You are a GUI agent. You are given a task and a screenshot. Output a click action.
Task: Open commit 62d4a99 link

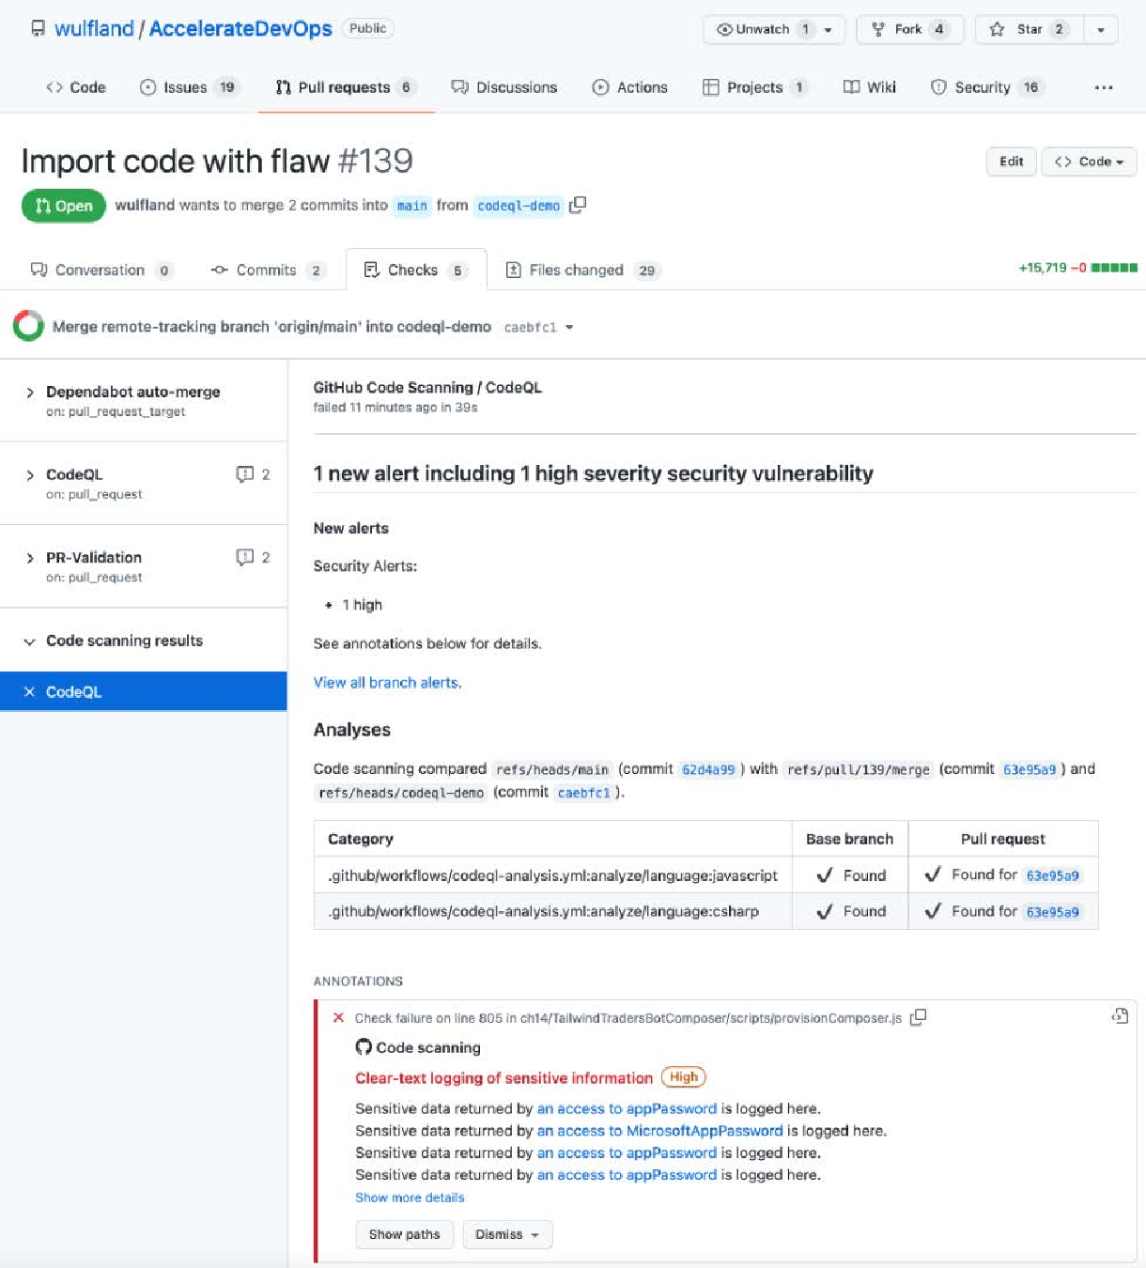point(708,769)
